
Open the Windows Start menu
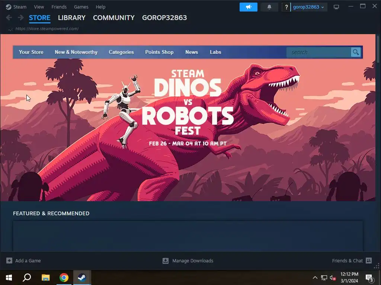click(x=9, y=278)
